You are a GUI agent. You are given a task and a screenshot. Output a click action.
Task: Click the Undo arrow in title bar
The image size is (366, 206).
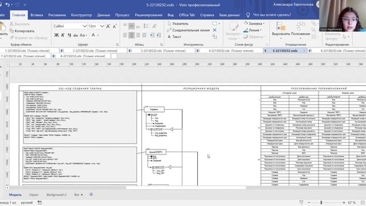click(7, 5)
